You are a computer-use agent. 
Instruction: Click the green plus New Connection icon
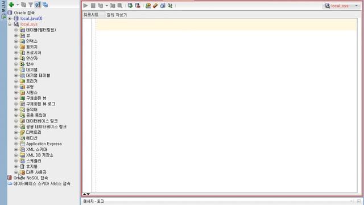[x=11, y=5]
